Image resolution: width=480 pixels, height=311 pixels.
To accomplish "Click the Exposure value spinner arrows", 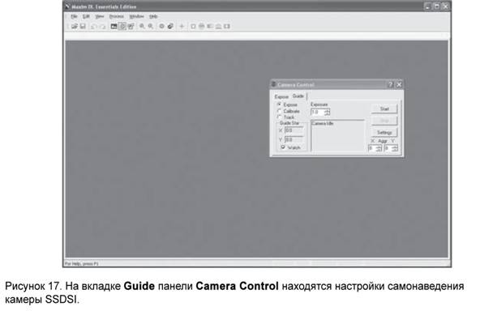I will pos(328,113).
